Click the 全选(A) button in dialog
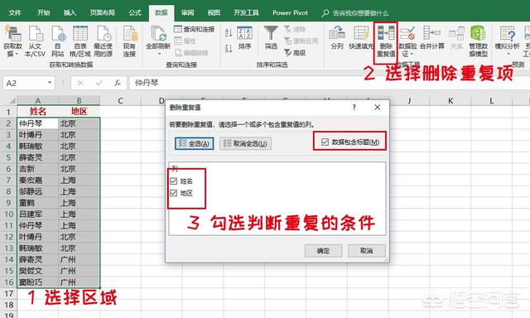Image resolution: width=530 pixels, height=318 pixels. 195,143
